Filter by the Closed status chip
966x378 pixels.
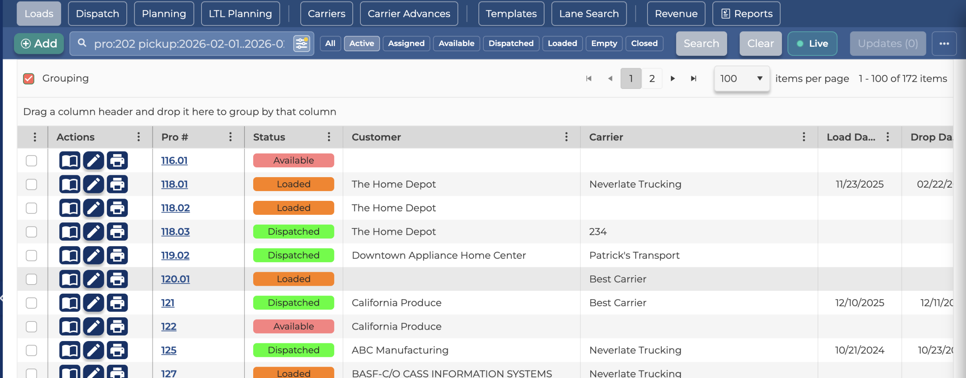(x=644, y=43)
